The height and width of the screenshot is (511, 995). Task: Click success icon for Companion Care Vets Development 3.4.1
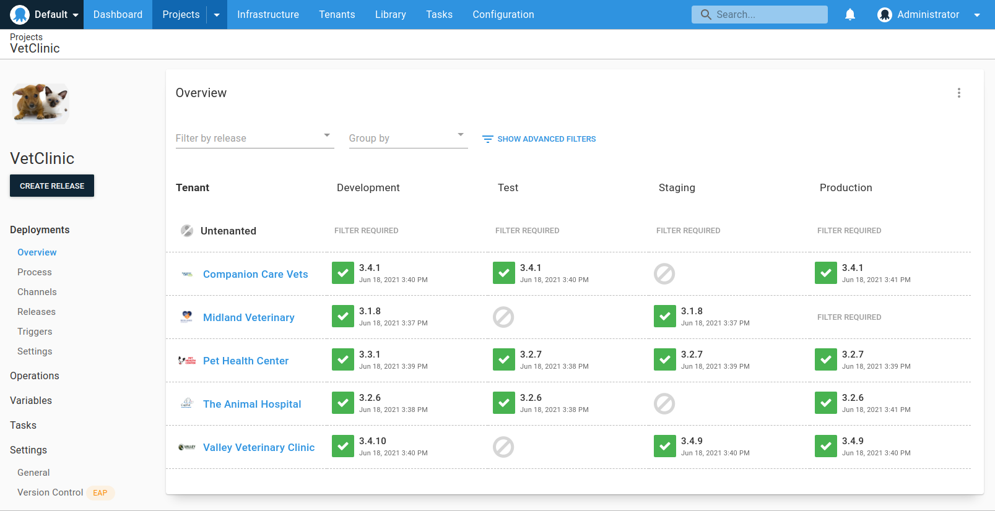click(x=343, y=273)
